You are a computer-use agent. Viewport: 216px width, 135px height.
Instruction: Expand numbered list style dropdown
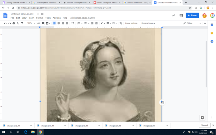82,23
